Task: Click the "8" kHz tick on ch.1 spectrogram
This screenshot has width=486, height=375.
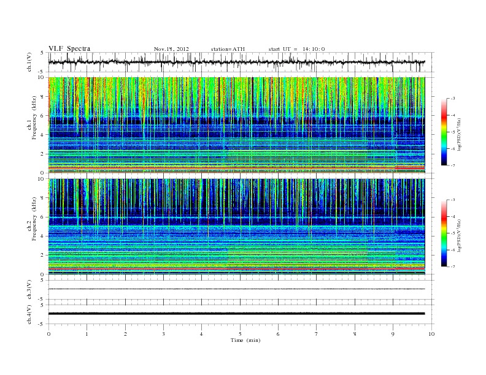Action: click(42, 97)
